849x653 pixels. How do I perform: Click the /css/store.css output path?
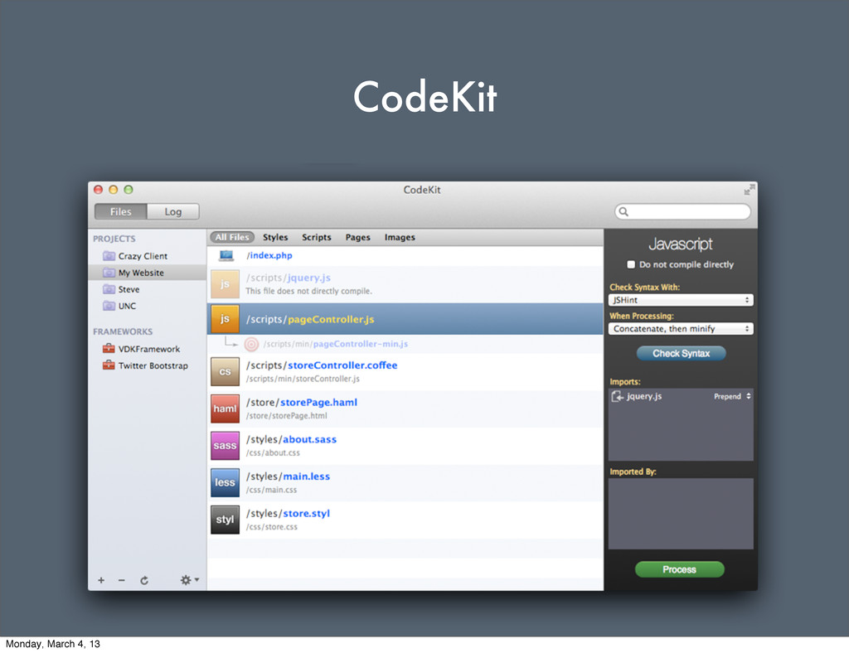[272, 527]
